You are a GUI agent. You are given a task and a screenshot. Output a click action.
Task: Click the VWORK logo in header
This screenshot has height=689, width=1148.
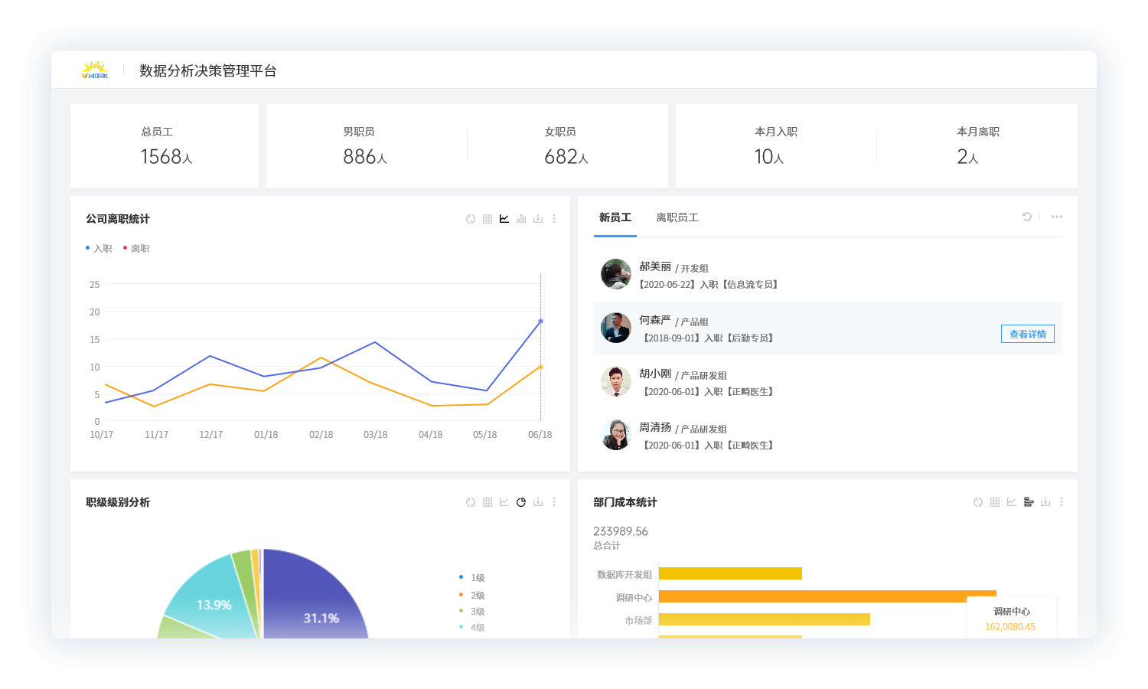[x=95, y=70]
